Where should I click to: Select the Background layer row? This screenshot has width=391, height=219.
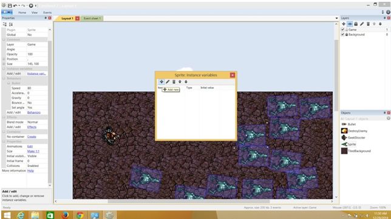364,34
